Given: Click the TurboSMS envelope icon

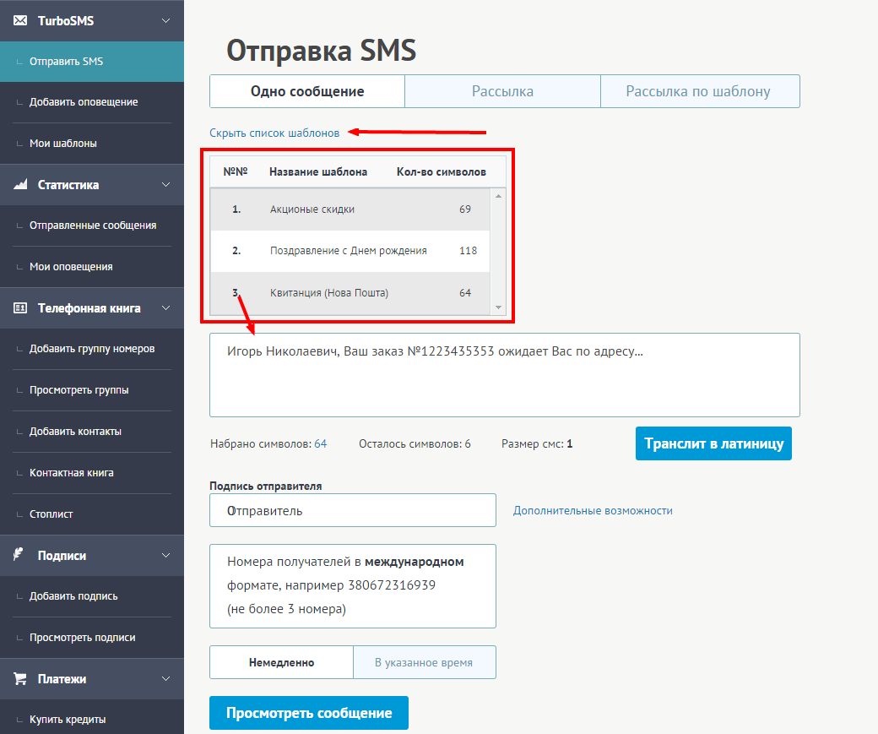Looking at the screenshot, I should tap(20, 21).
